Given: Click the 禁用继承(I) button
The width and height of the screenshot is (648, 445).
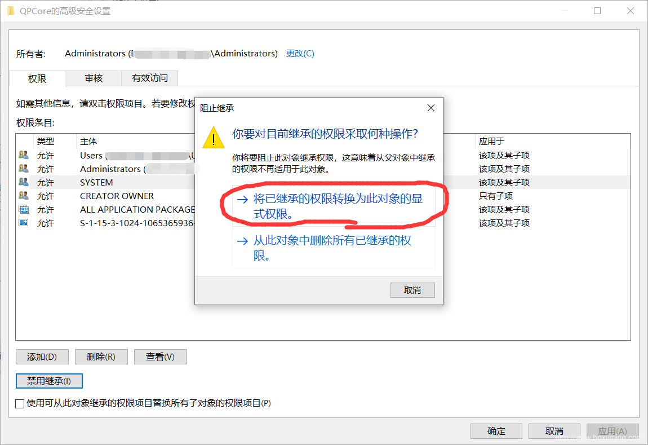Looking at the screenshot, I should click(49, 381).
